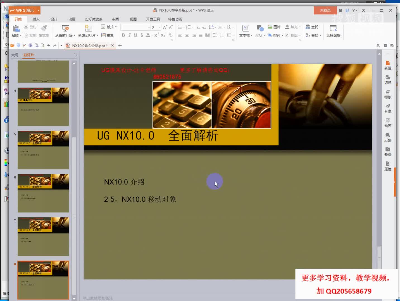Toggle underline formatting
The width and height of the screenshot is (400, 301).
click(x=135, y=35)
